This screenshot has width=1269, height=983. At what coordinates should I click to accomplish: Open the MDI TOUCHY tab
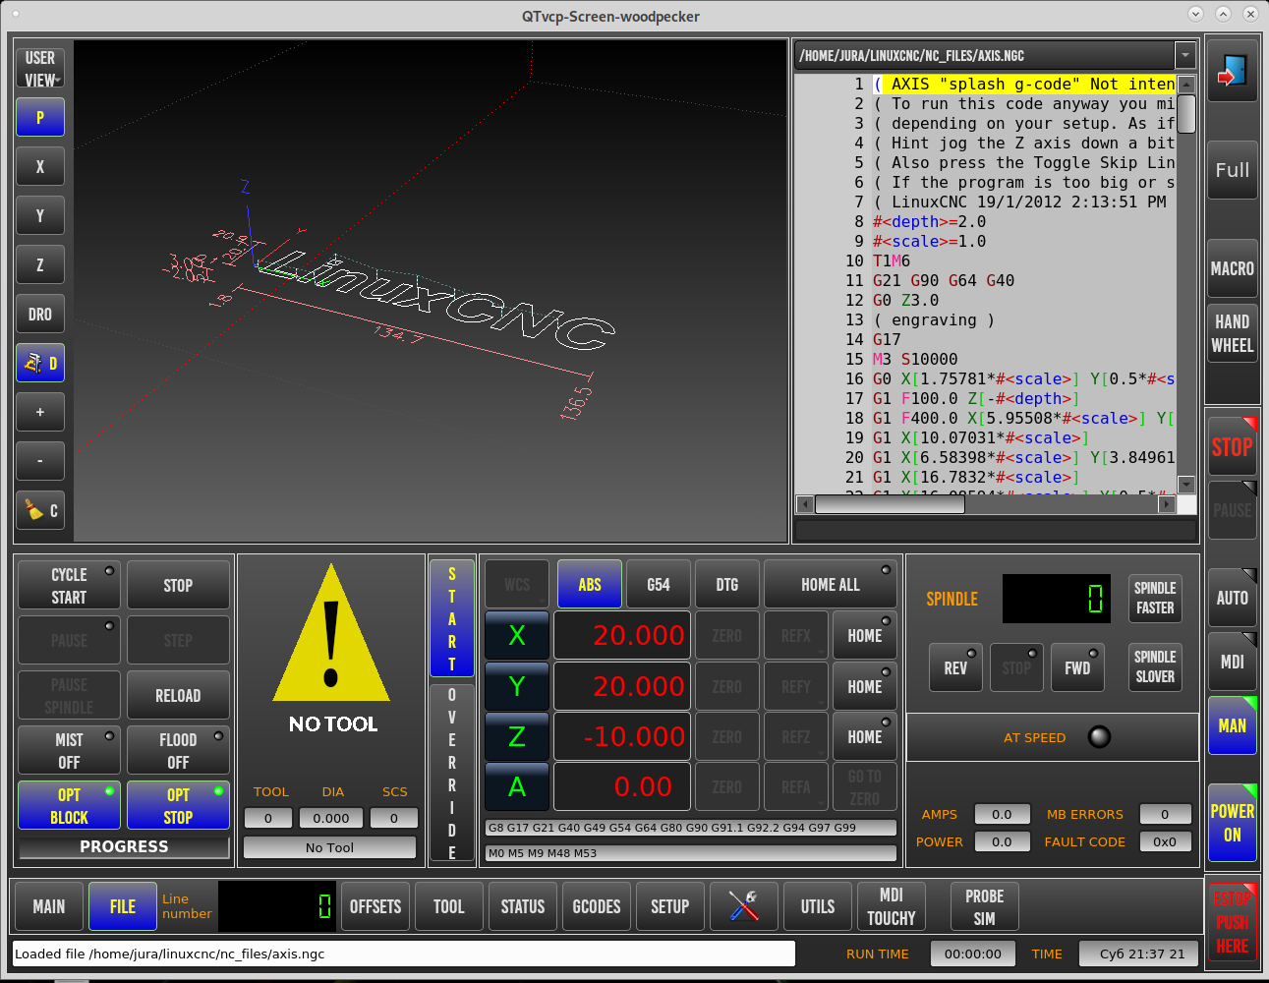pos(892,905)
